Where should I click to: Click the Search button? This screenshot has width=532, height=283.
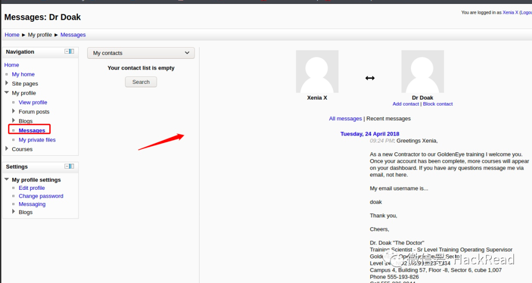(141, 82)
